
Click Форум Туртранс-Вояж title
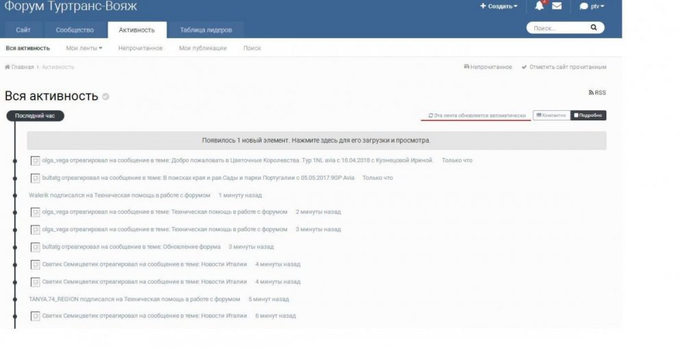click(71, 6)
